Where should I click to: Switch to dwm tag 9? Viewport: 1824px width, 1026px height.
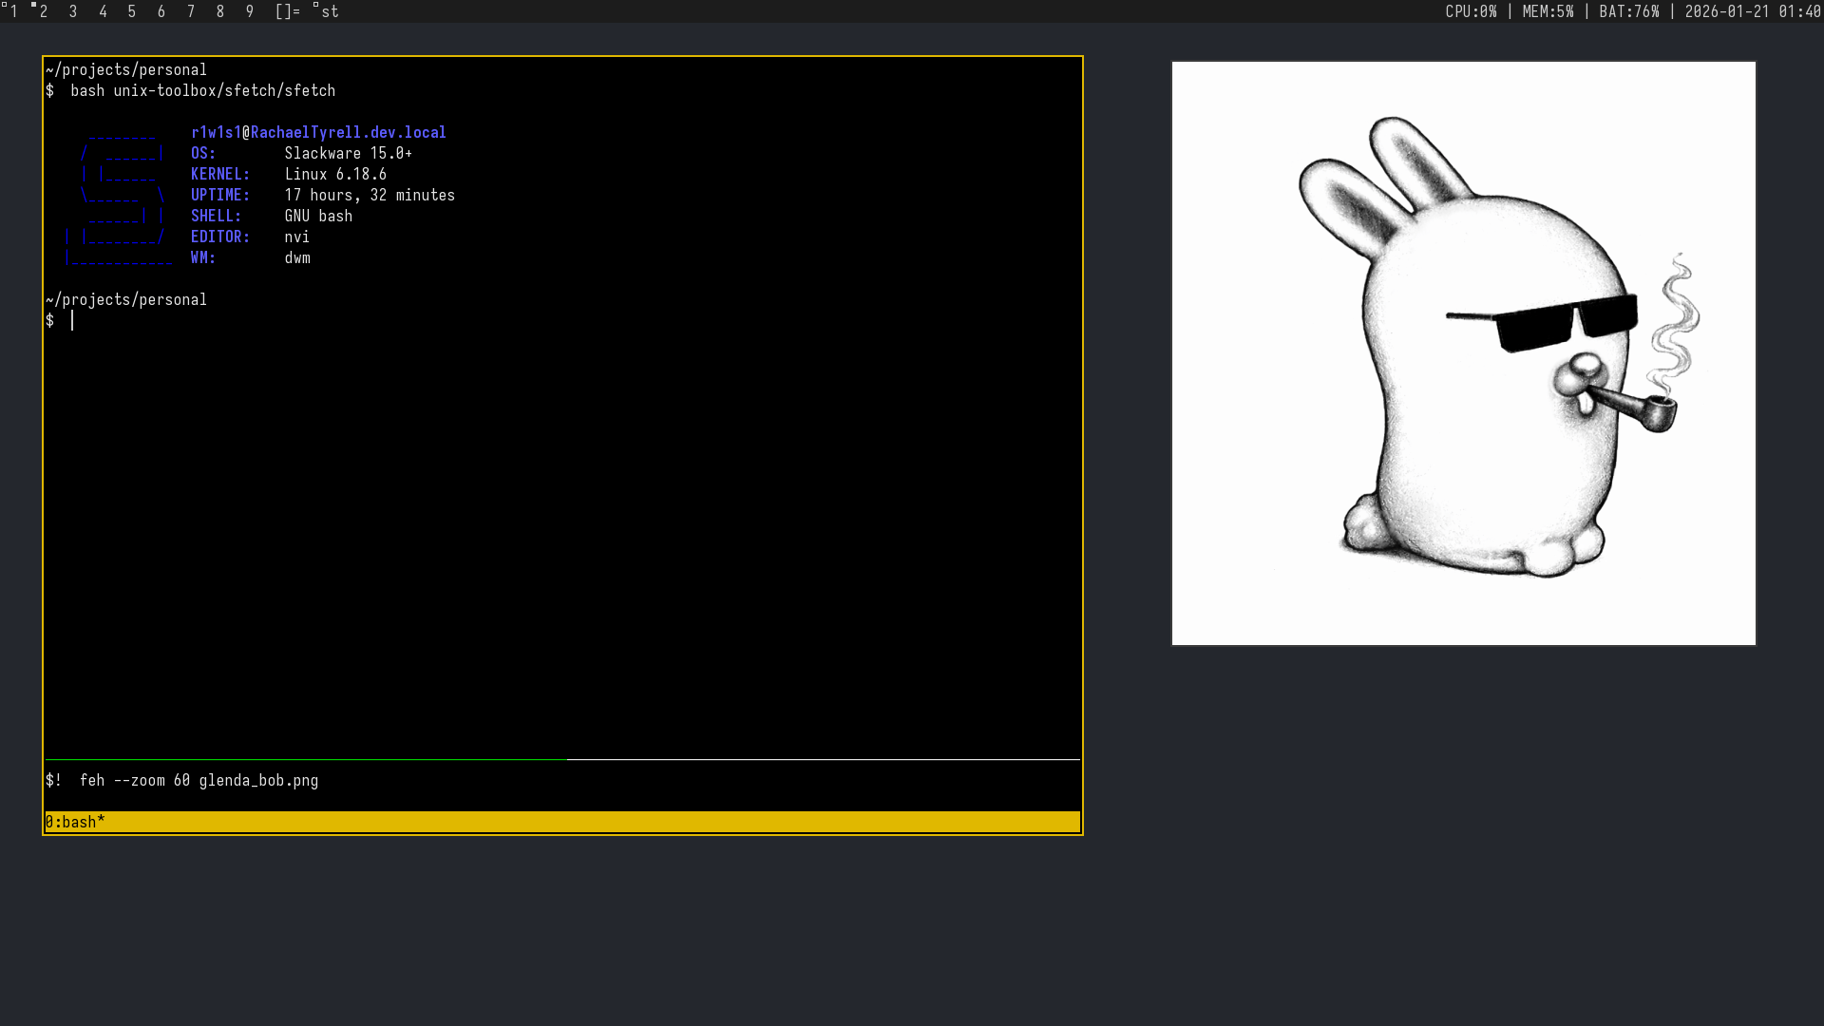click(250, 11)
